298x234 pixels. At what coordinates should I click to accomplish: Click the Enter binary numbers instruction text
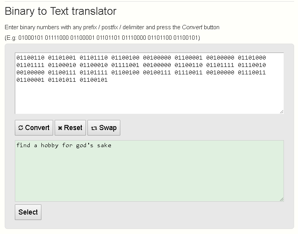[112, 27]
